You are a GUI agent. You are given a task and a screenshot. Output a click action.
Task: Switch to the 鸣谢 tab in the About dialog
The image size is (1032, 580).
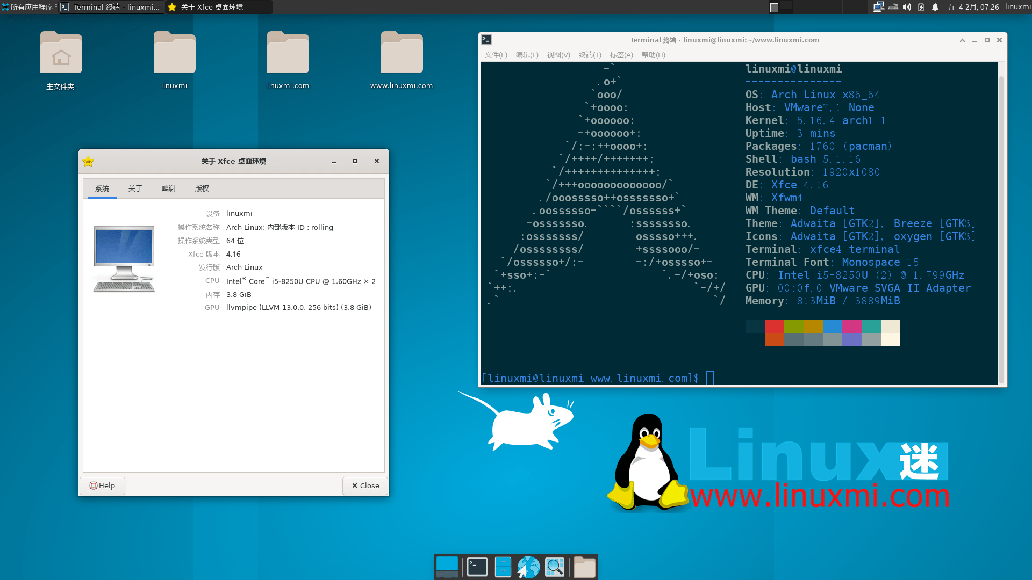(x=169, y=189)
